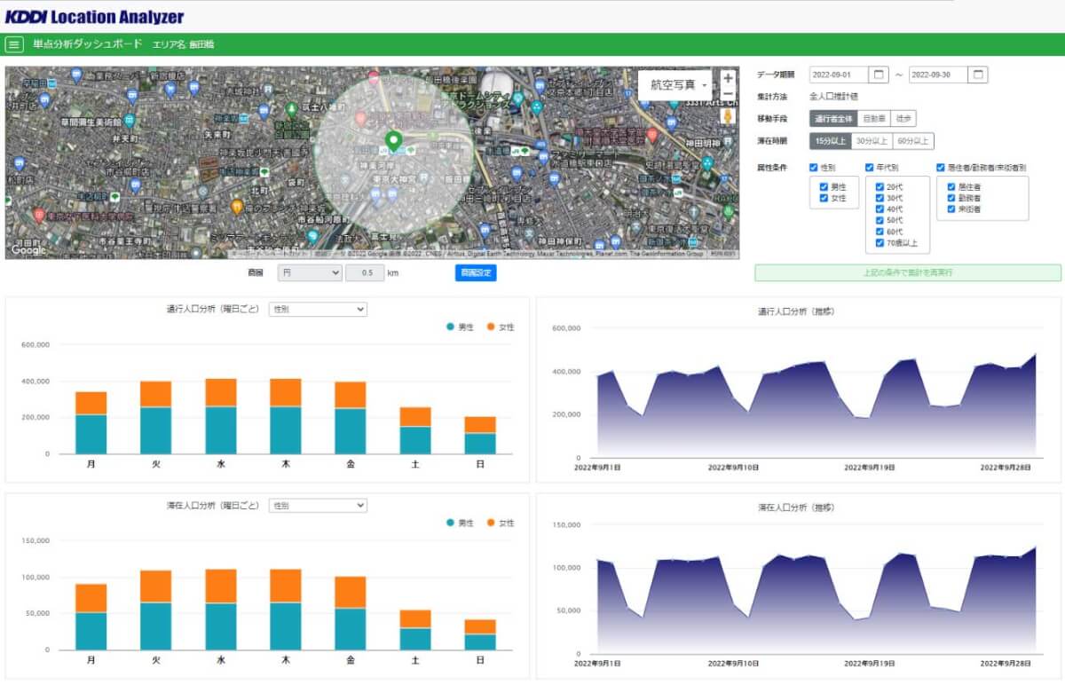Click the blue 商圏設定 button
Viewport: 1065px width, 685px height.
click(x=476, y=273)
